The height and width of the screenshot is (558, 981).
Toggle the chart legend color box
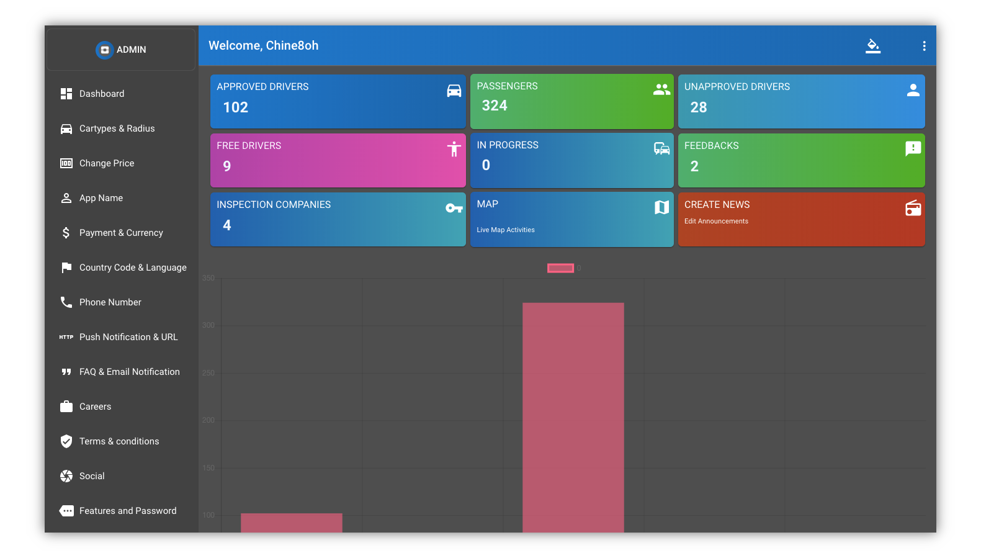pos(560,268)
